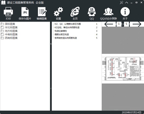Viewport: 144px width, 114px height.
Task: Click folder icon beside 西南标图集
Action: [2, 38]
